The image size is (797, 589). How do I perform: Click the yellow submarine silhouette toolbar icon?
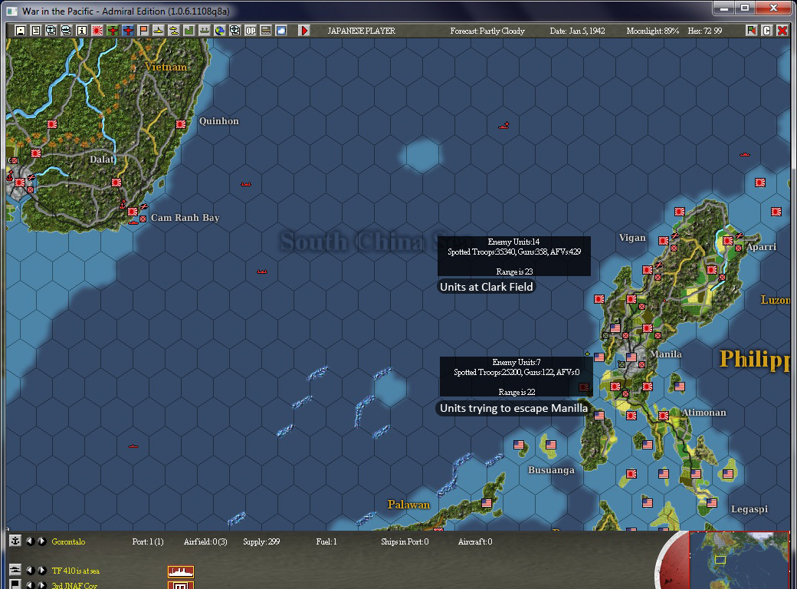(x=158, y=31)
